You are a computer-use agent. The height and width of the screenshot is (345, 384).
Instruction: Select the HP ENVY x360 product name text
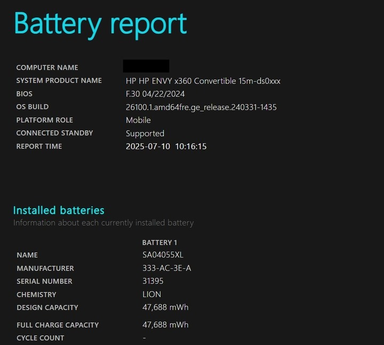click(203, 81)
